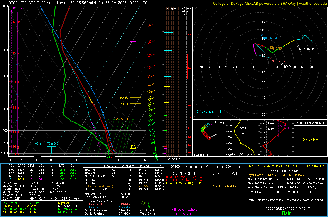Click the SFC-1km shear row
The height and width of the screenshot is (217, 328).
[124, 170]
